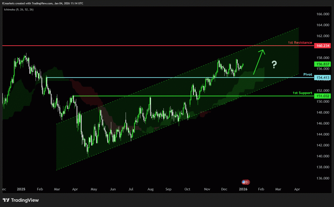Click the bold 2025 time axis label
Image resolution: width=334 pixels, height=207 pixels.
coord(21,189)
